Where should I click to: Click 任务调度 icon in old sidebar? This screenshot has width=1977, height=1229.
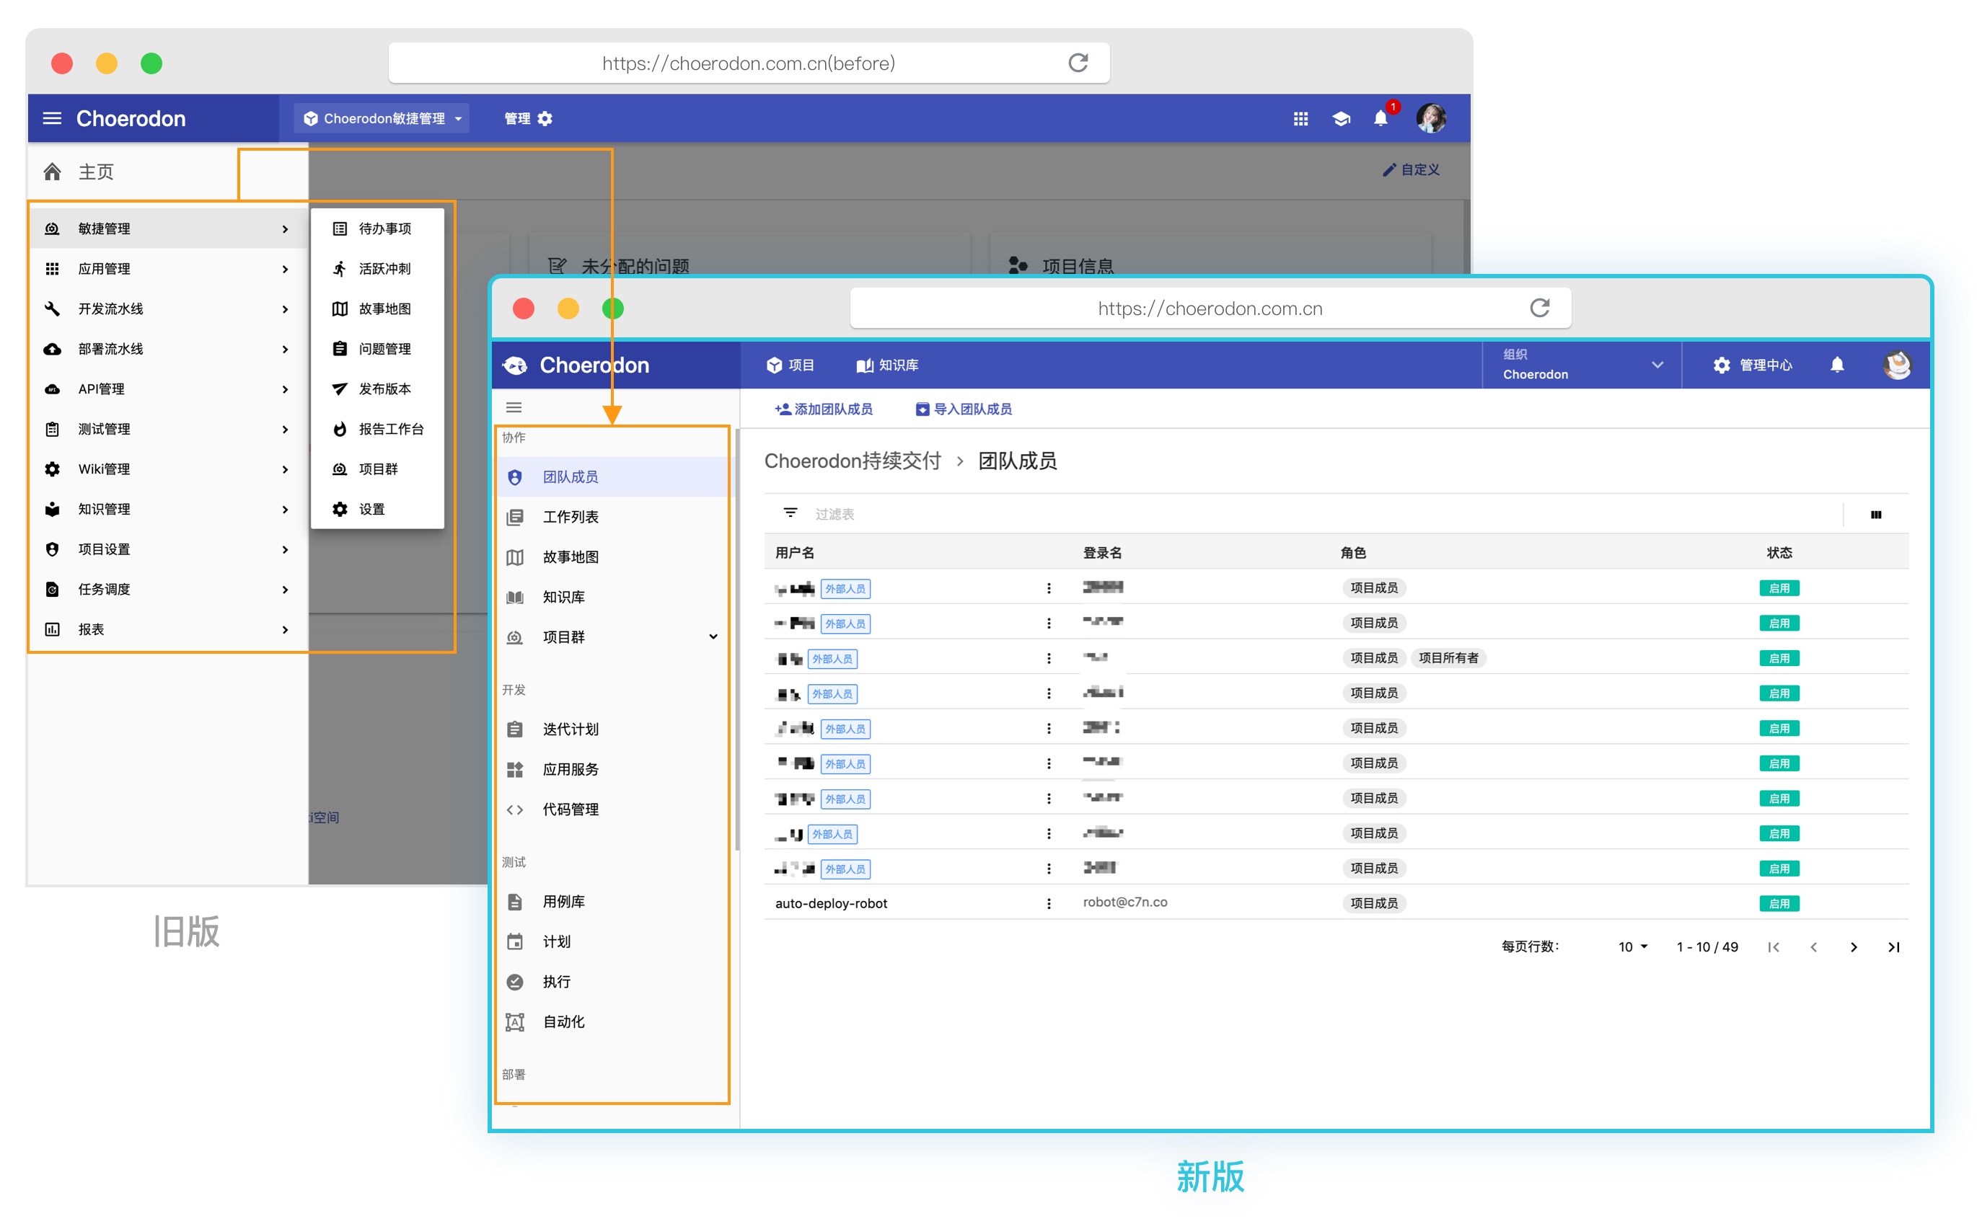52,590
